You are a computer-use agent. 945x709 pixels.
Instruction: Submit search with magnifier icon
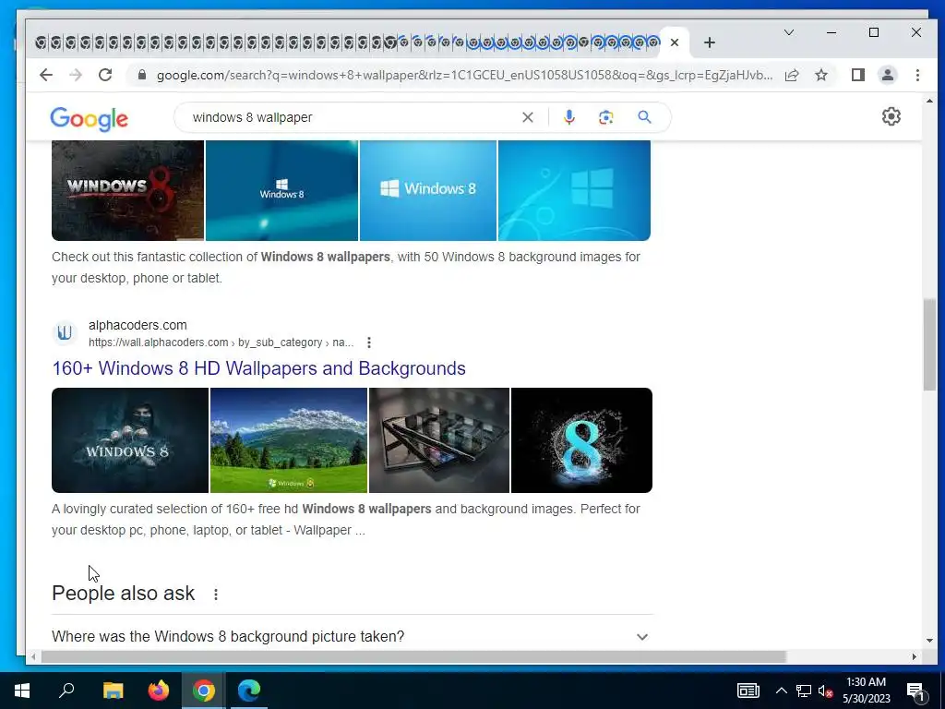644,117
